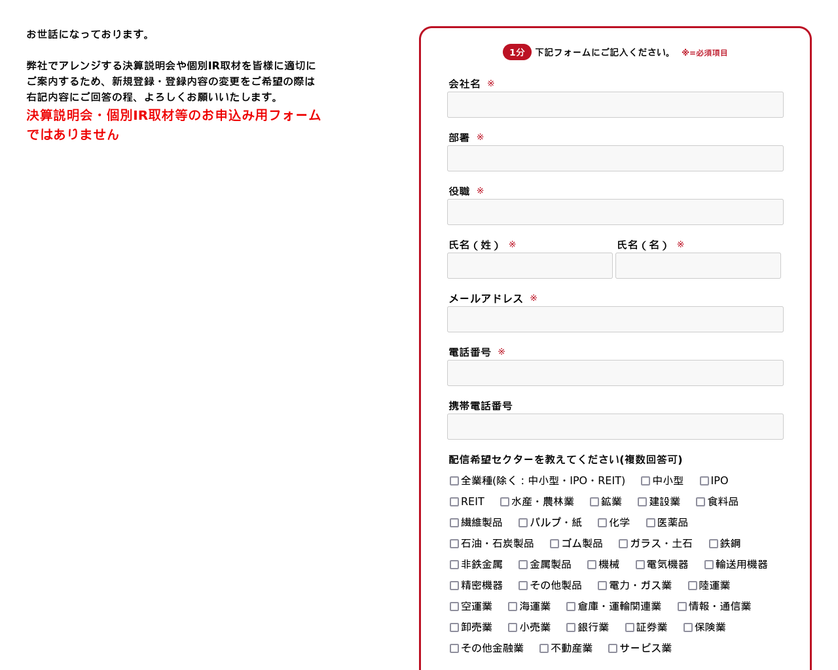Click the 下記フォームにご記入ください。 text
Image resolution: width=838 pixels, height=670 pixels.
click(604, 52)
